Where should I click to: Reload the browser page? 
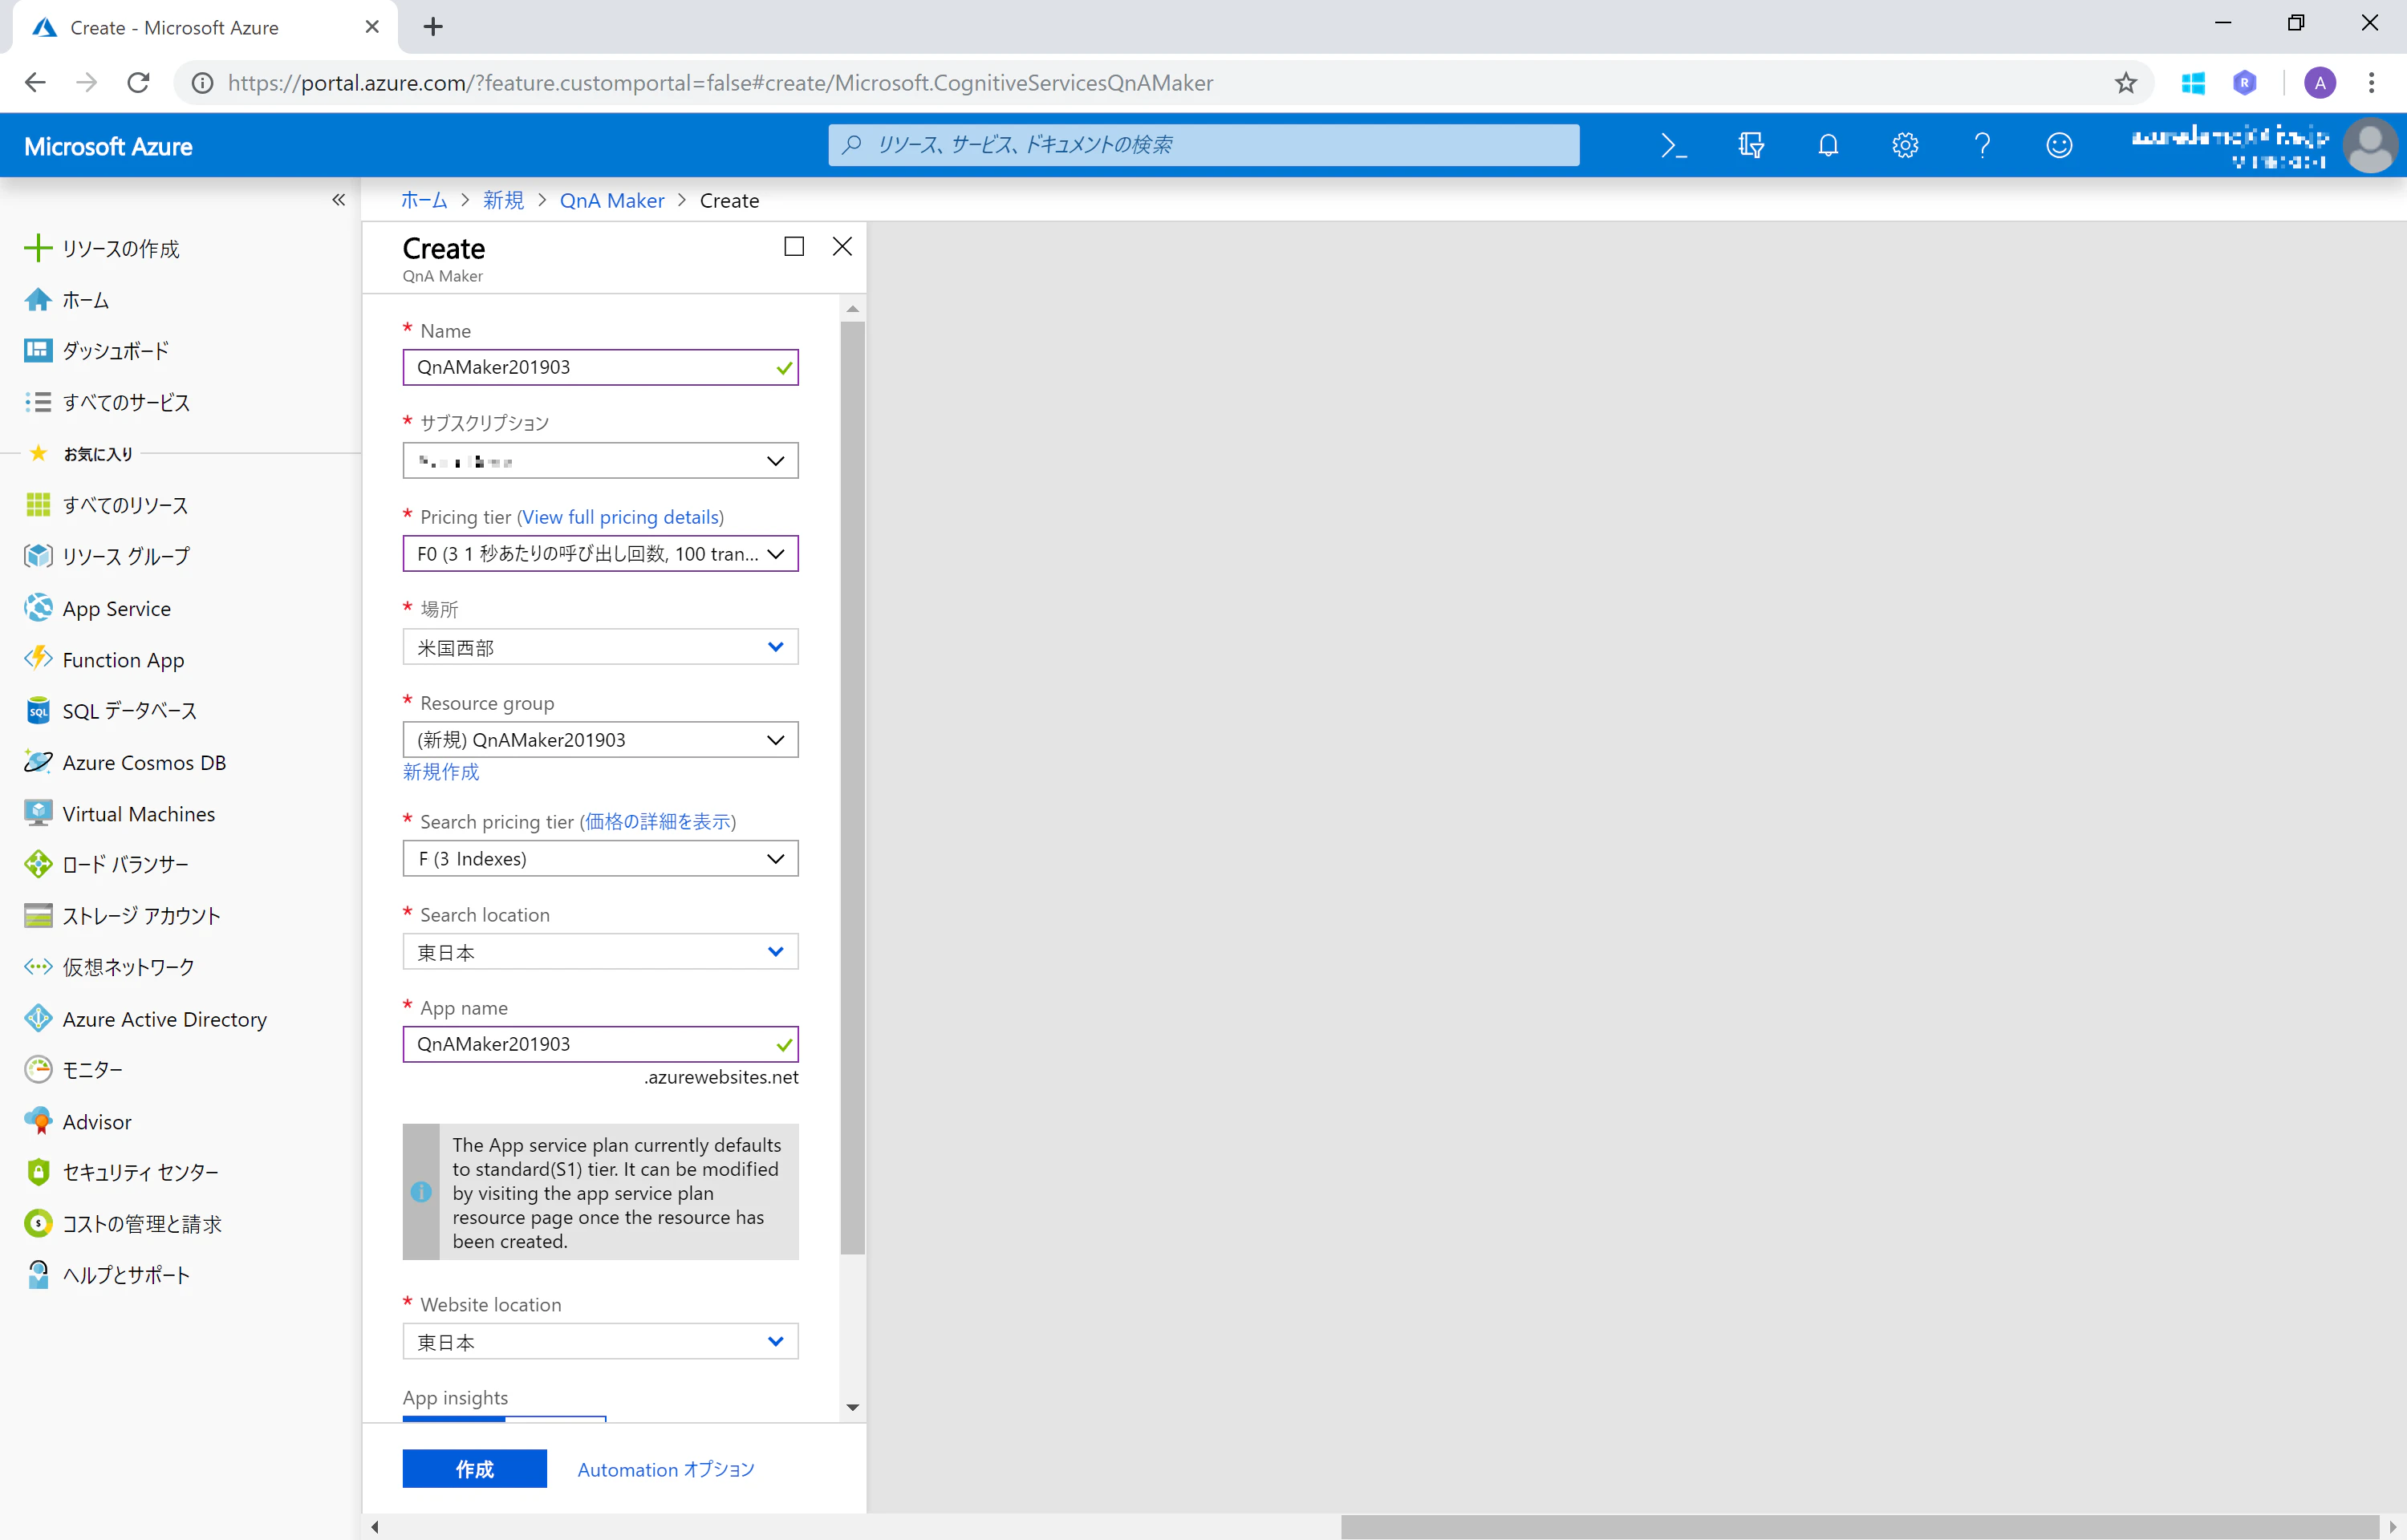[139, 83]
